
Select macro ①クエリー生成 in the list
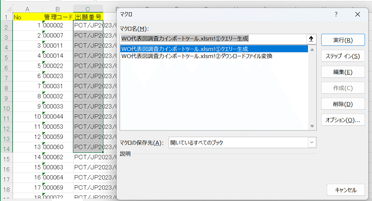click(x=214, y=49)
